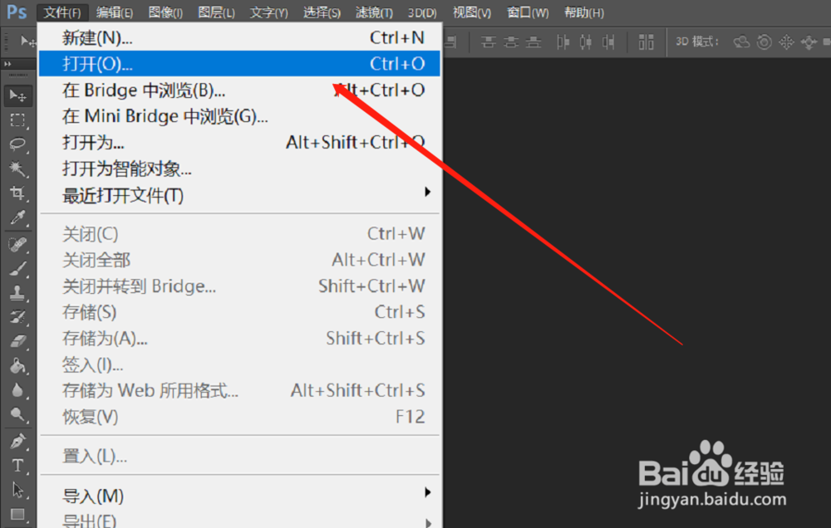Open the 文件(F) menu
The width and height of the screenshot is (831, 528).
coord(62,12)
